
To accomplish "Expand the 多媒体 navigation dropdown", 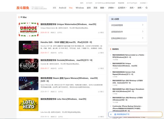I will click(x=112, y=8).
